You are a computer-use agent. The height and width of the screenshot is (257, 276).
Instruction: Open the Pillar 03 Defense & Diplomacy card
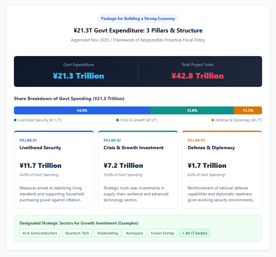222,169
